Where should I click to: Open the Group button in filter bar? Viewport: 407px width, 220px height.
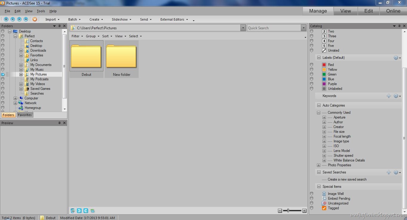pos(93,36)
